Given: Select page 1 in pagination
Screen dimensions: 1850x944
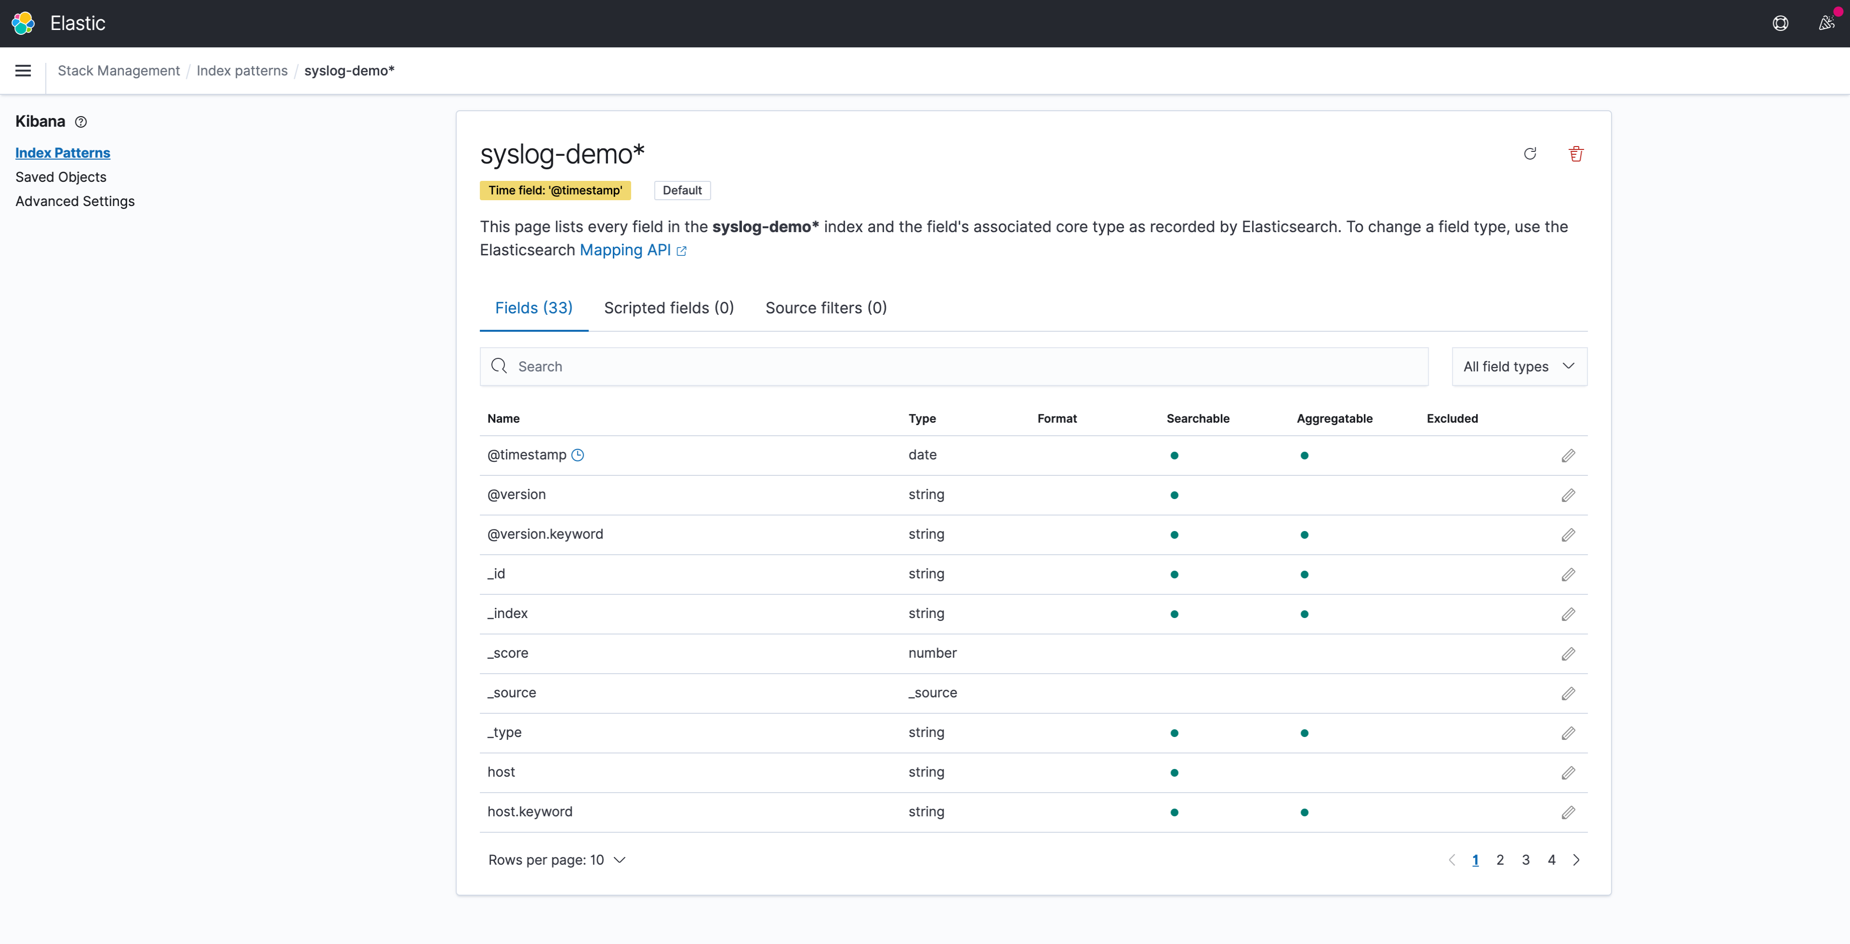Looking at the screenshot, I should [1475, 860].
